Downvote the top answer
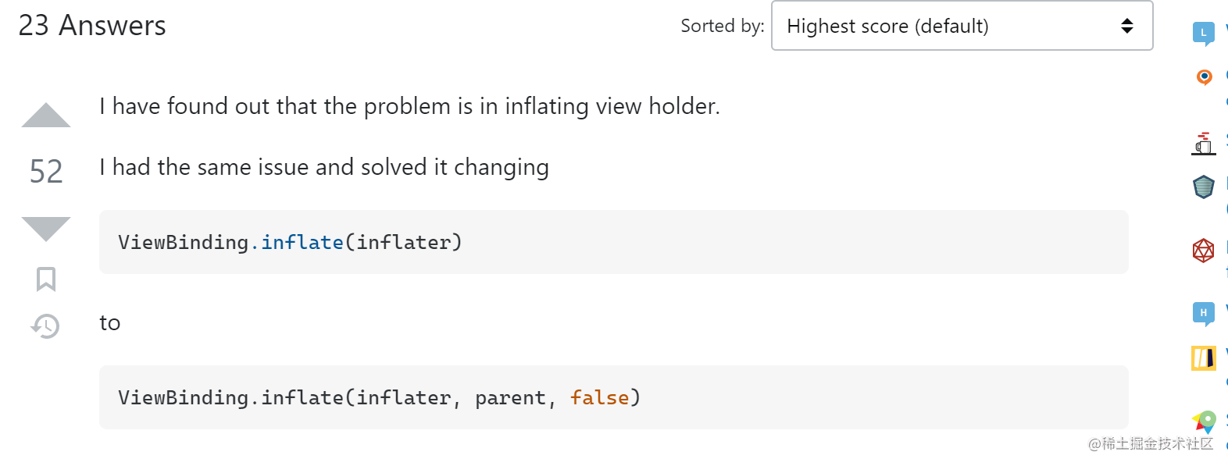 tap(45, 227)
